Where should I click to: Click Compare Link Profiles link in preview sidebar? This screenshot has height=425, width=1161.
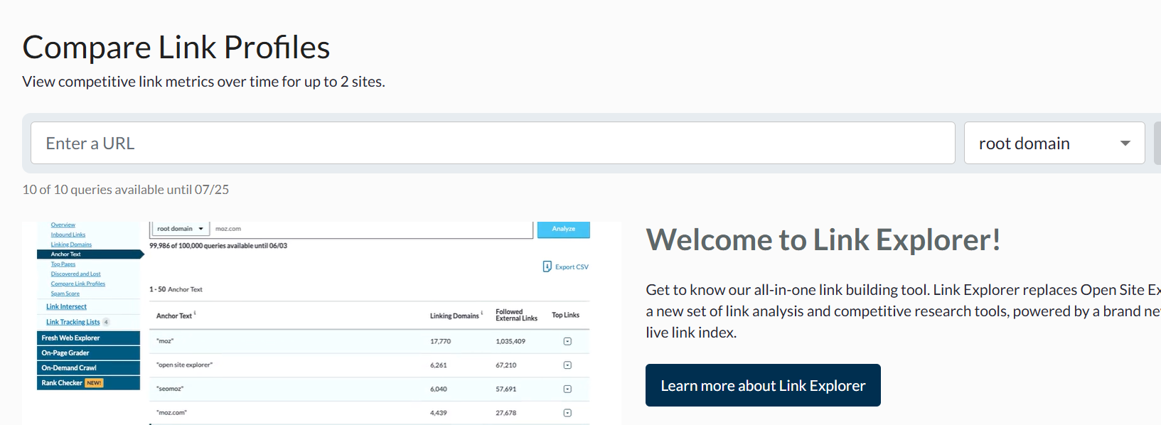coord(77,284)
